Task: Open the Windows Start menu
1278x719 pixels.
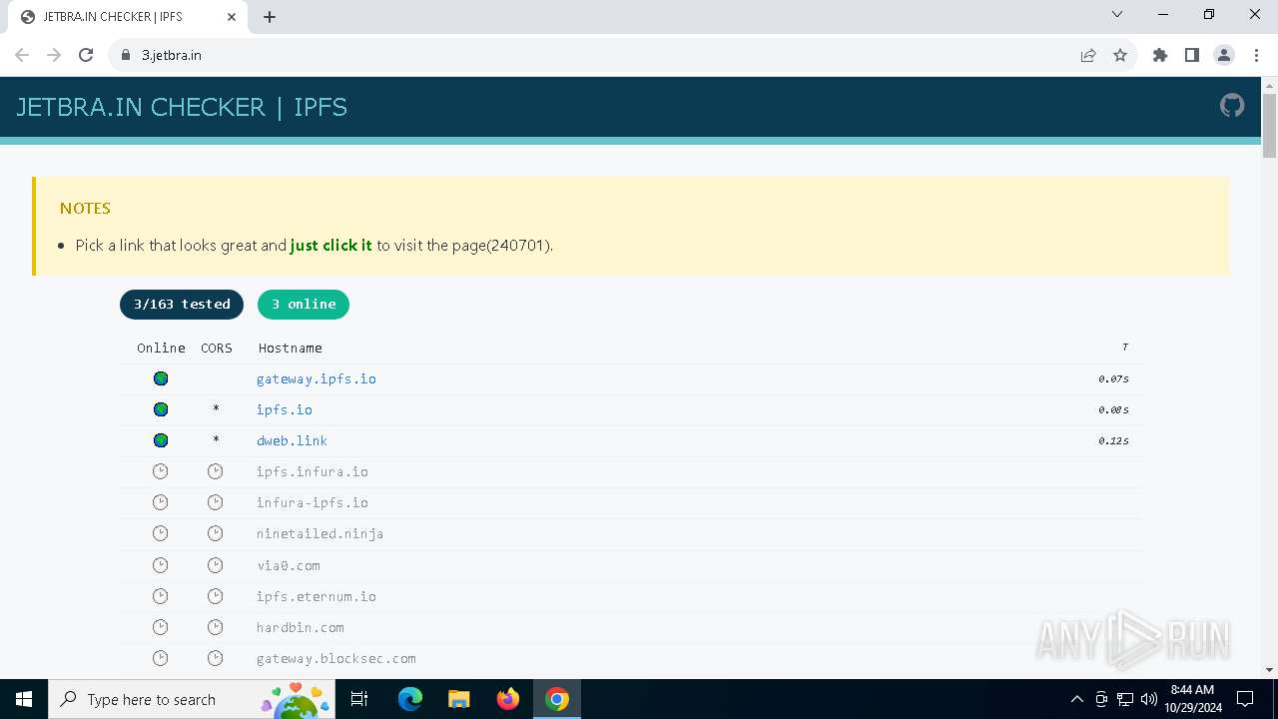Action: (24, 699)
